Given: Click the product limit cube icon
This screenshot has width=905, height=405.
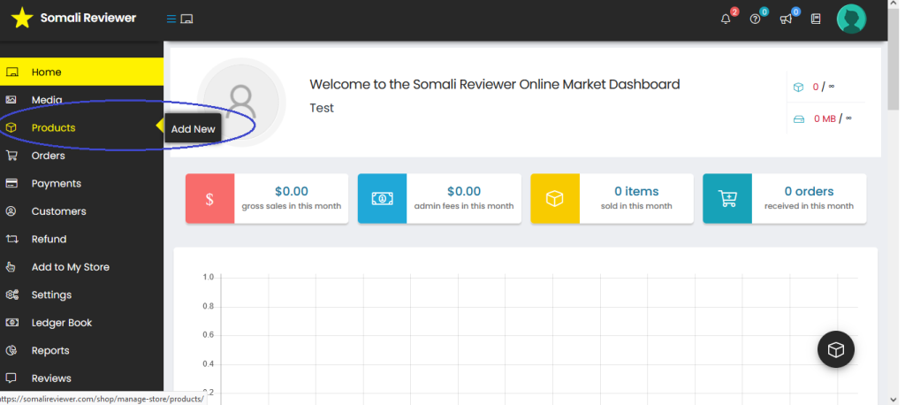Looking at the screenshot, I should (x=798, y=88).
